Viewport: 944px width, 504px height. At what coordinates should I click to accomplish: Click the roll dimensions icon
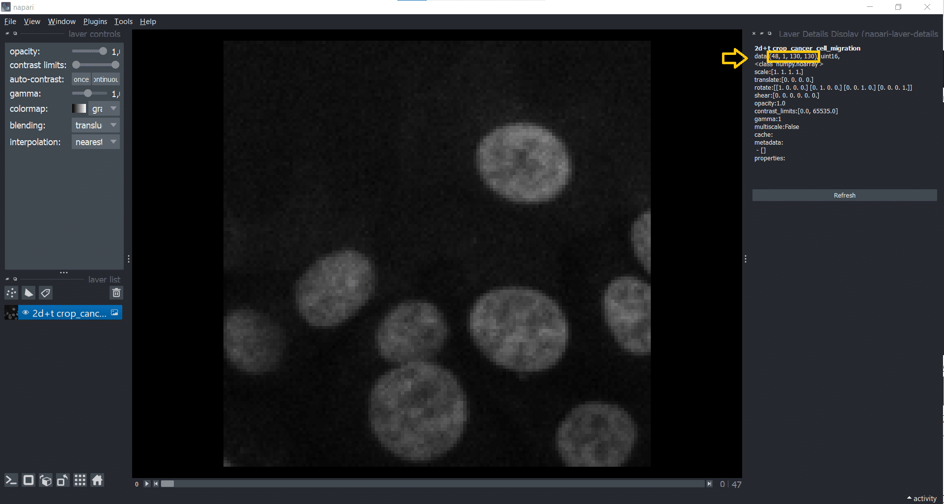point(46,480)
